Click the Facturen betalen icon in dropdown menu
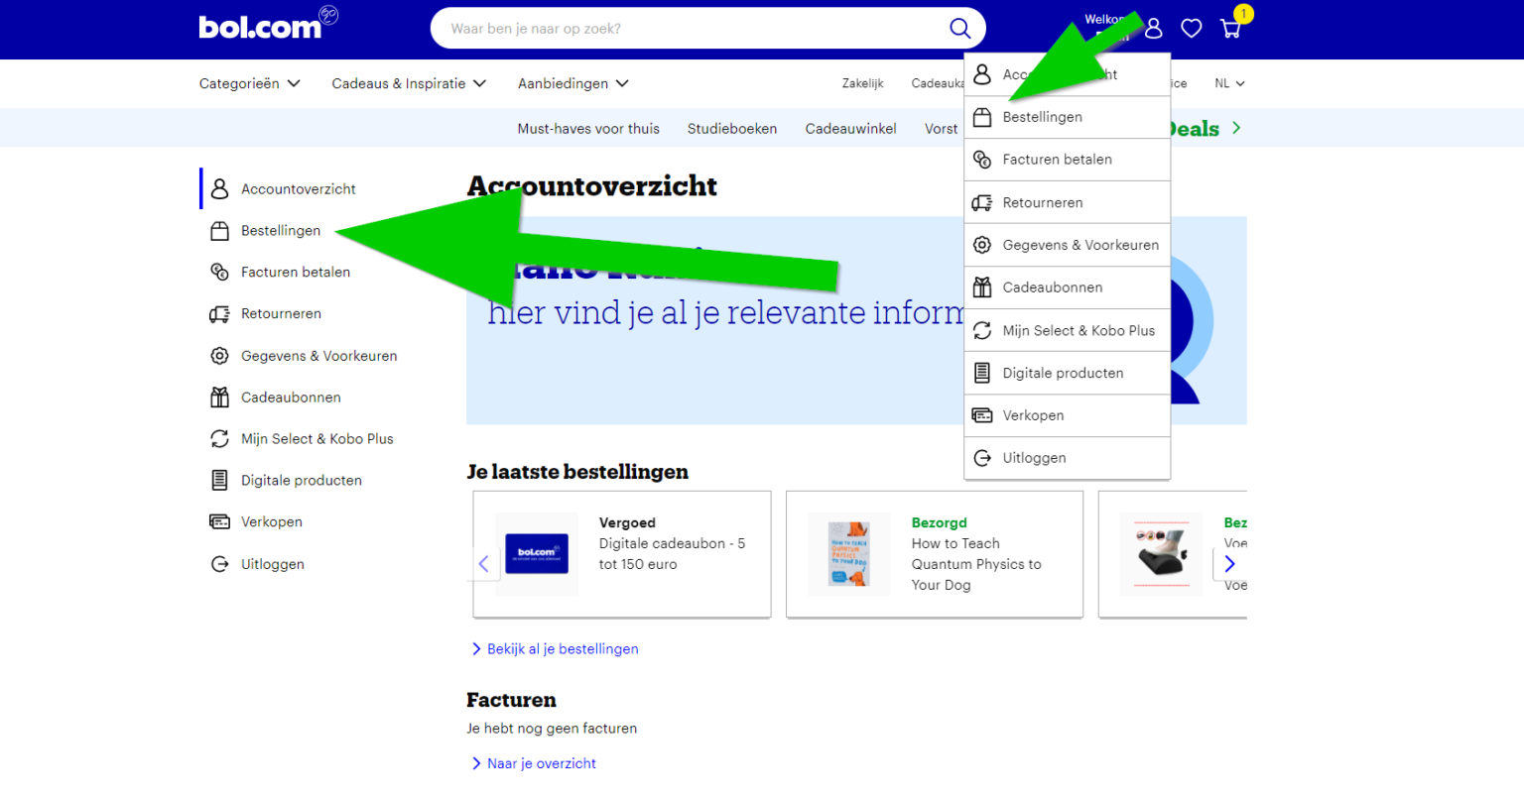This screenshot has width=1524, height=798. [x=982, y=160]
